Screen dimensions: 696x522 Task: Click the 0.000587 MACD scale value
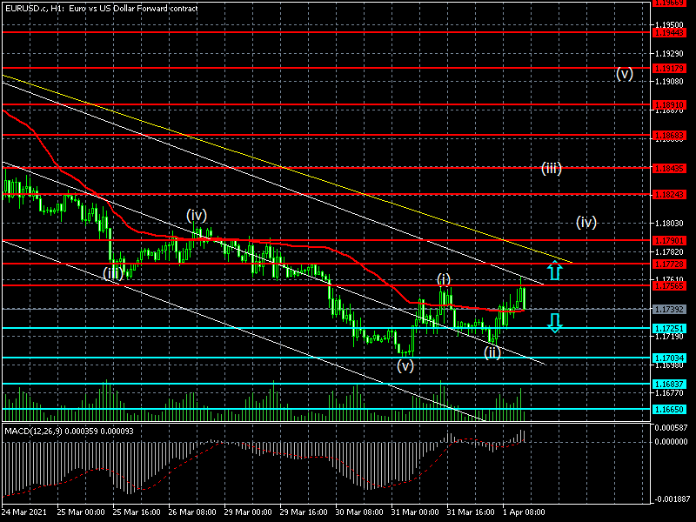click(x=671, y=428)
